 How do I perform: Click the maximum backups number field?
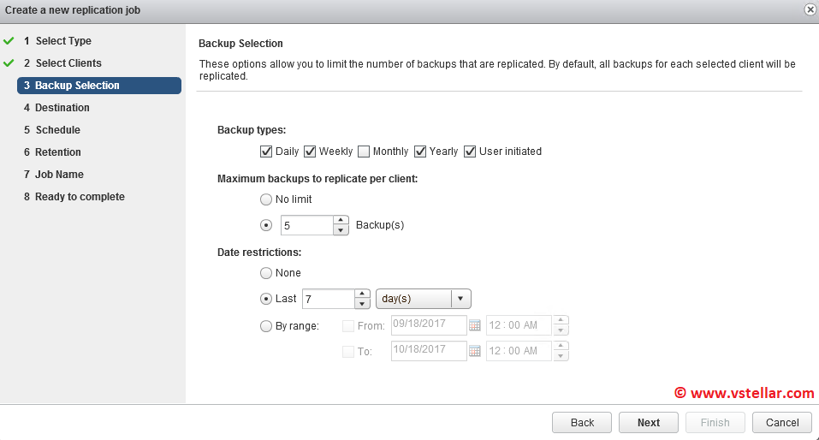(x=306, y=225)
